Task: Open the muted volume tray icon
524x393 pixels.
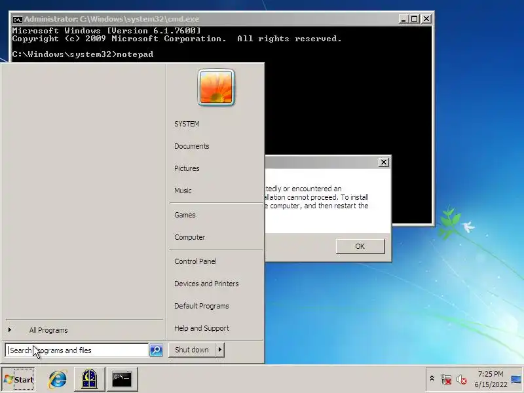Action: [x=462, y=379]
